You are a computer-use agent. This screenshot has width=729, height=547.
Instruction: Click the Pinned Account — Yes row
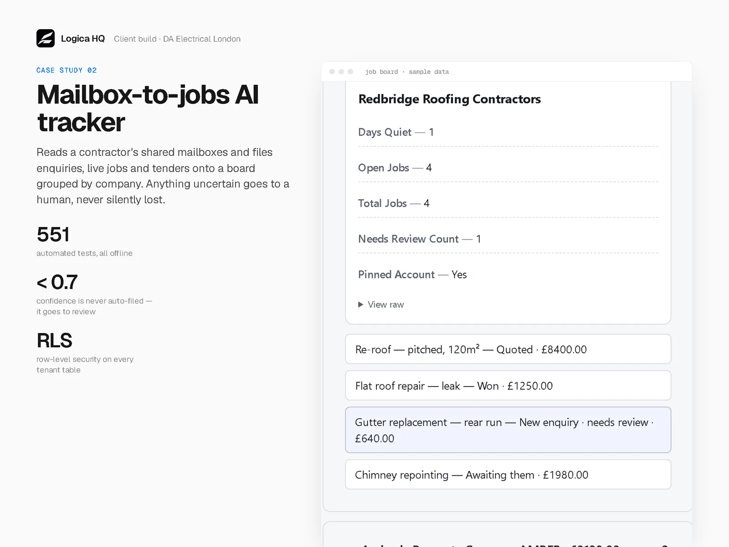pos(508,274)
